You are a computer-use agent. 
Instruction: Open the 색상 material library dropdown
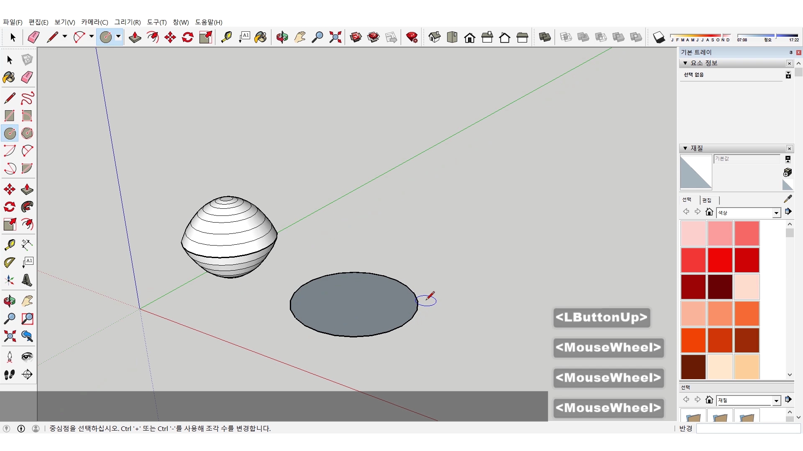[776, 213]
